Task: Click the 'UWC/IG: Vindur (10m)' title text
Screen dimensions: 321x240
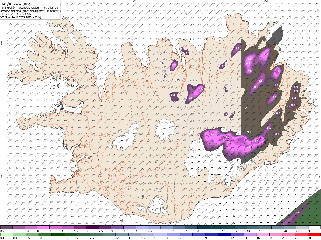Action: [16, 4]
